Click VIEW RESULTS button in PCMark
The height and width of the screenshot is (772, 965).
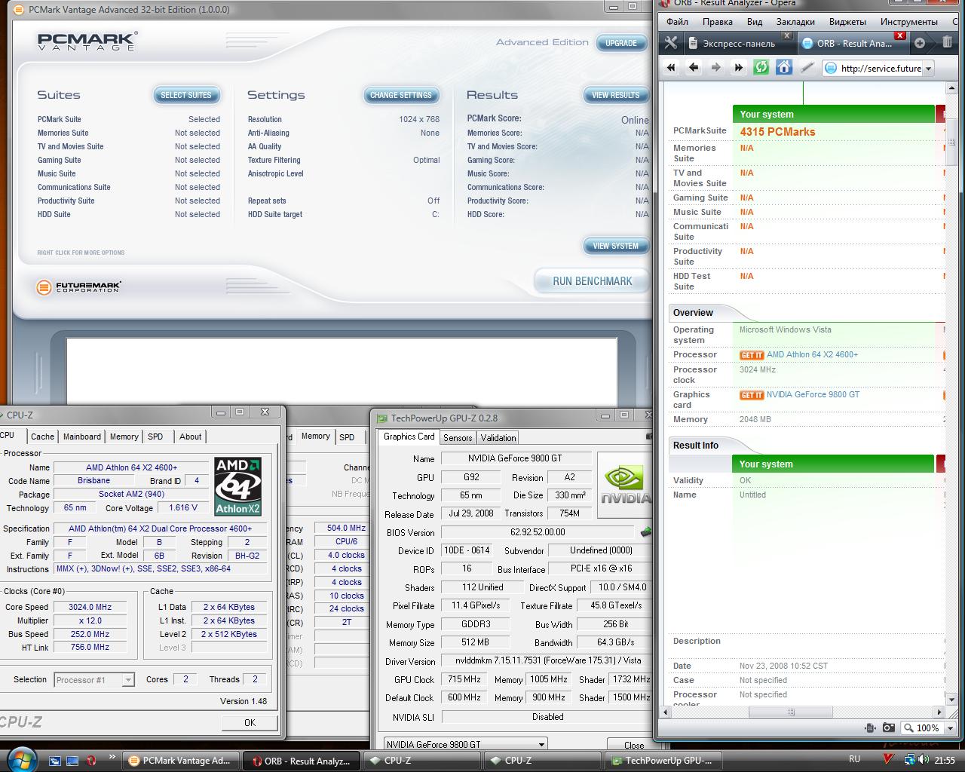tap(616, 95)
